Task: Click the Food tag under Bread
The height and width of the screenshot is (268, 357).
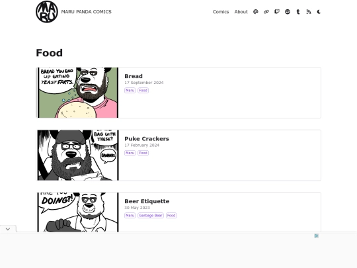Action: [143, 90]
